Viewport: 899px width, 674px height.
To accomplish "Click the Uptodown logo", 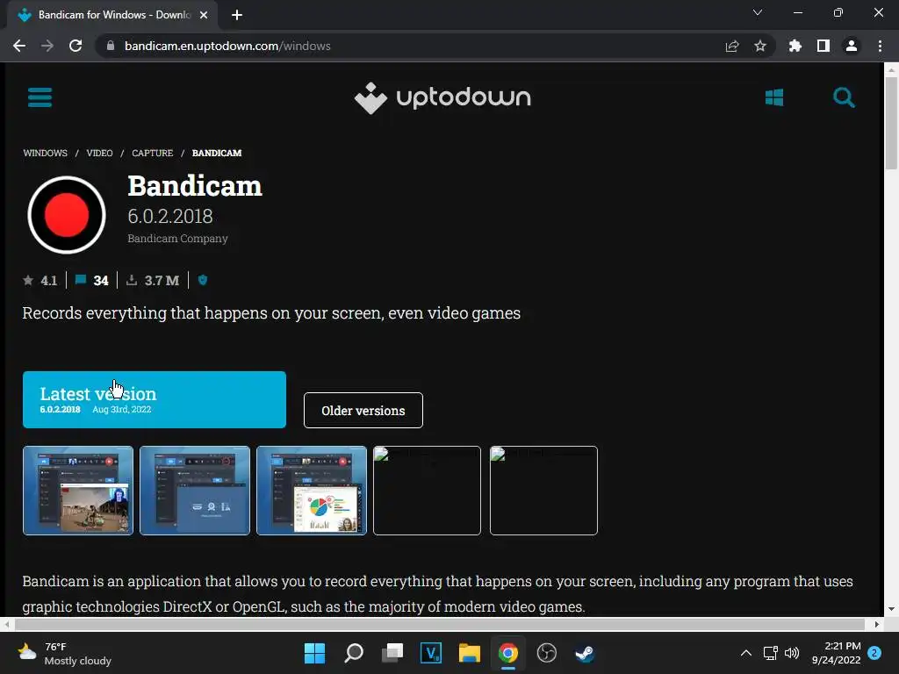I will pos(442,98).
